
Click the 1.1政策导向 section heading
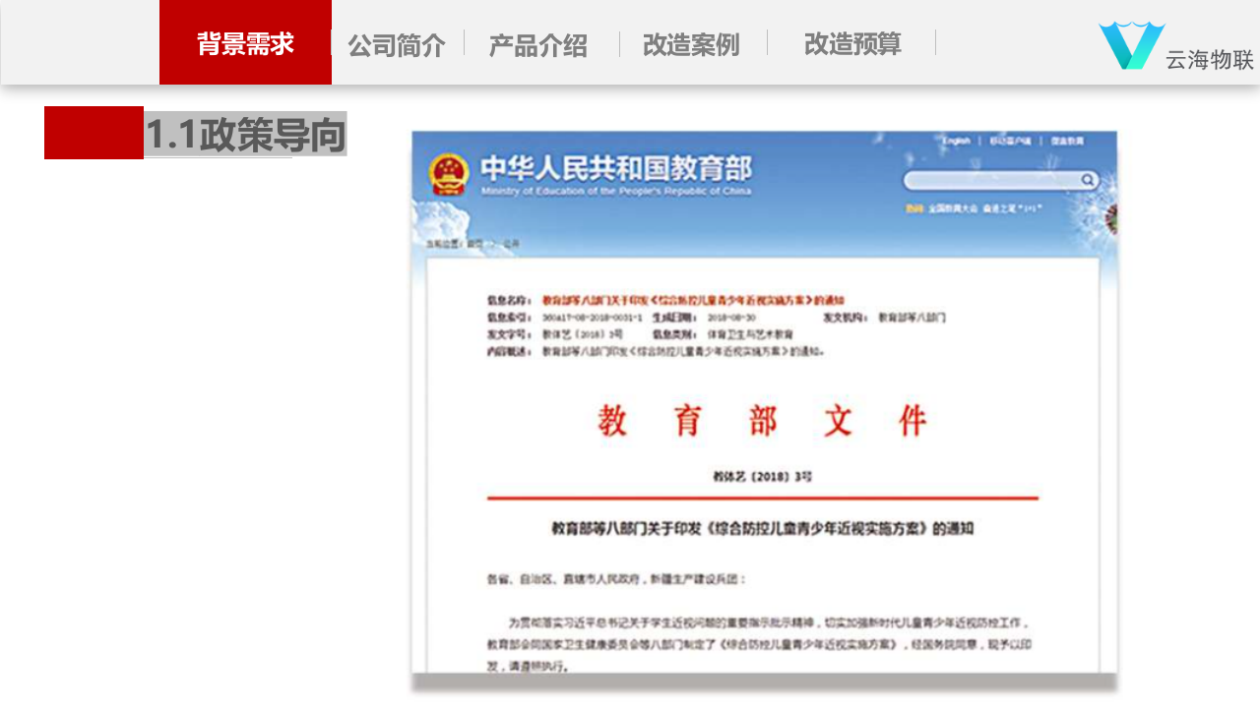[245, 135]
